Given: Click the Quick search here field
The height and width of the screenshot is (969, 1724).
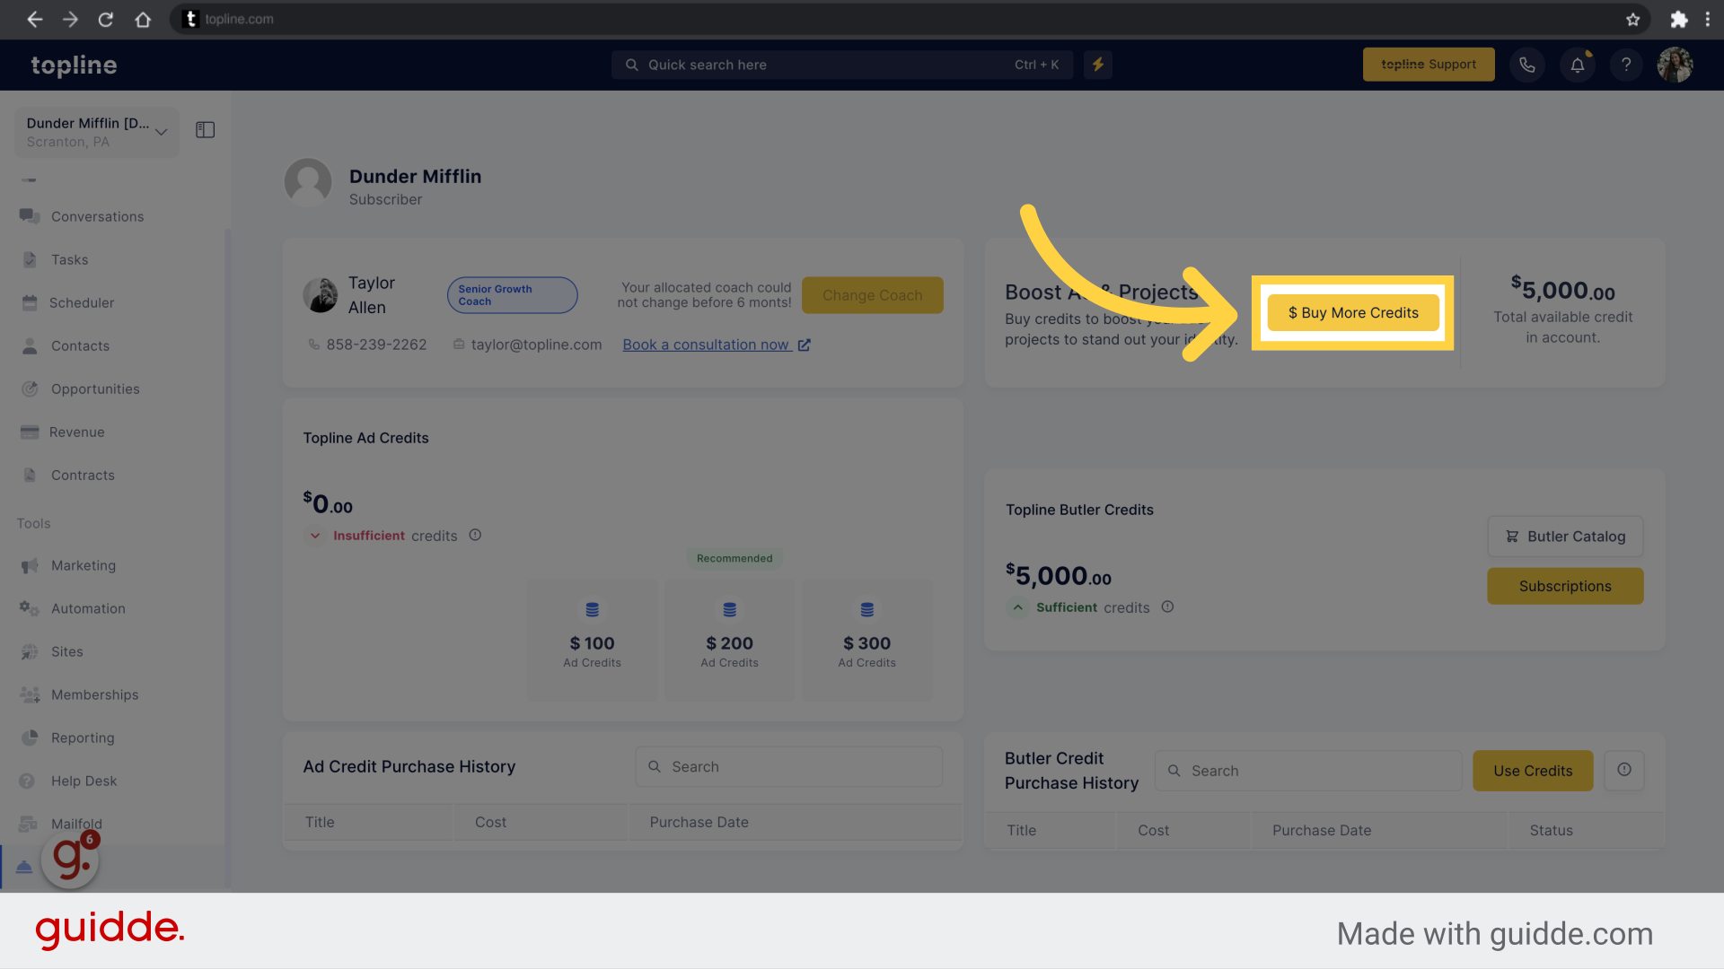Looking at the screenshot, I should (842, 65).
